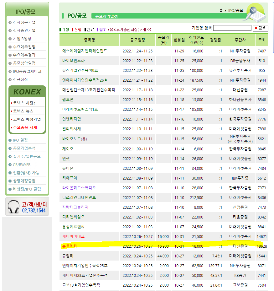Open highlighted 뉴로메카 company link
The height and width of the screenshot is (291, 274).
point(70,246)
